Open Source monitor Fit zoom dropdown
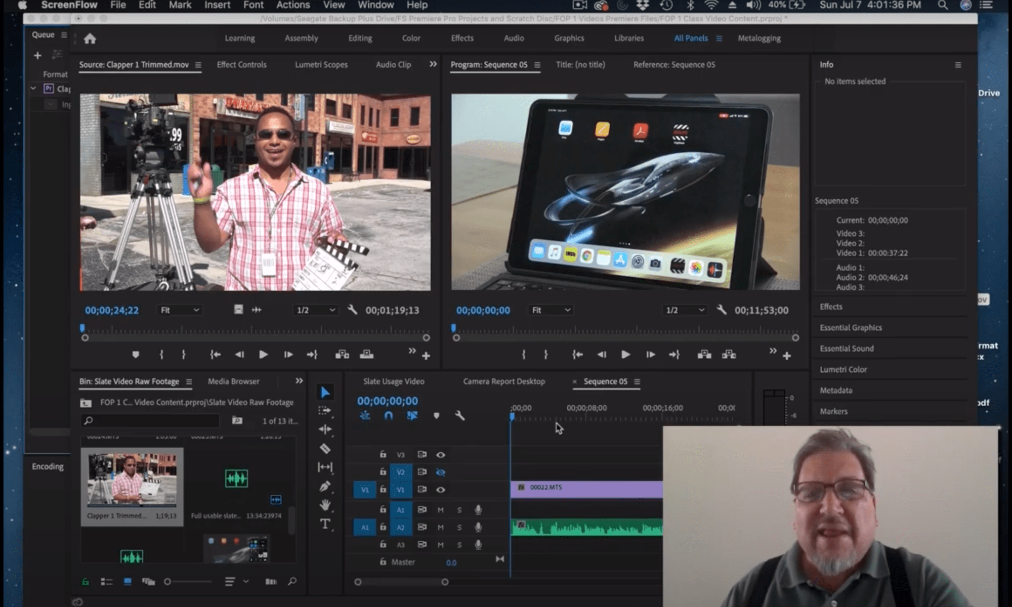The image size is (1012, 607). (180, 310)
